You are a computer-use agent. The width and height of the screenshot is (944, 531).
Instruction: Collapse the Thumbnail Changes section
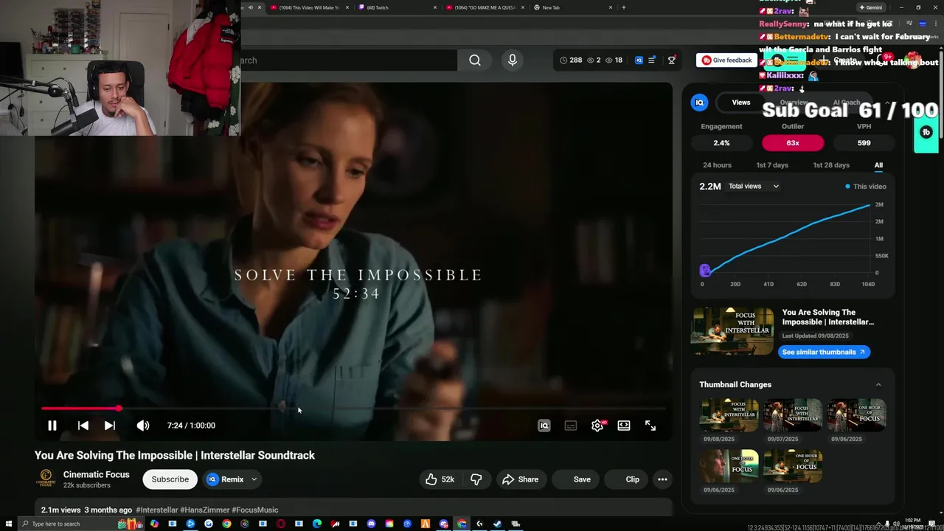pyautogui.click(x=878, y=385)
